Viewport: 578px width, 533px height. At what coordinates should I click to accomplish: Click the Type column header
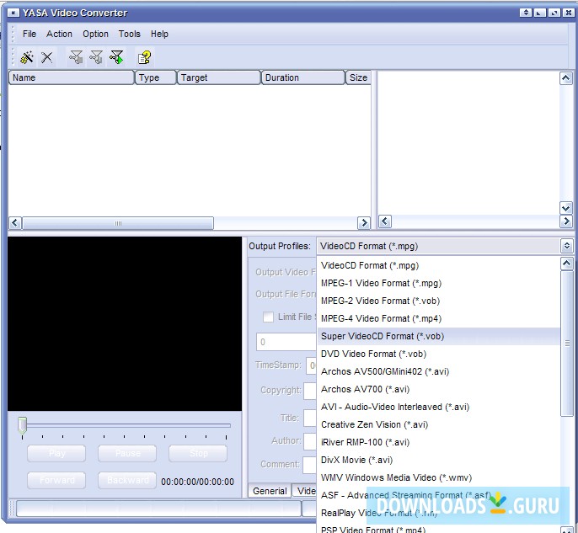[156, 77]
